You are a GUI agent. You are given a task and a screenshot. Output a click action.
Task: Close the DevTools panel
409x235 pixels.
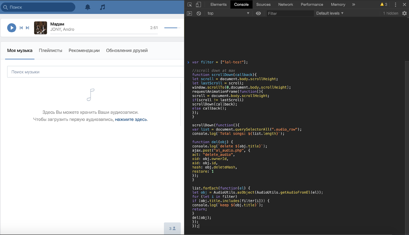pyautogui.click(x=404, y=4)
